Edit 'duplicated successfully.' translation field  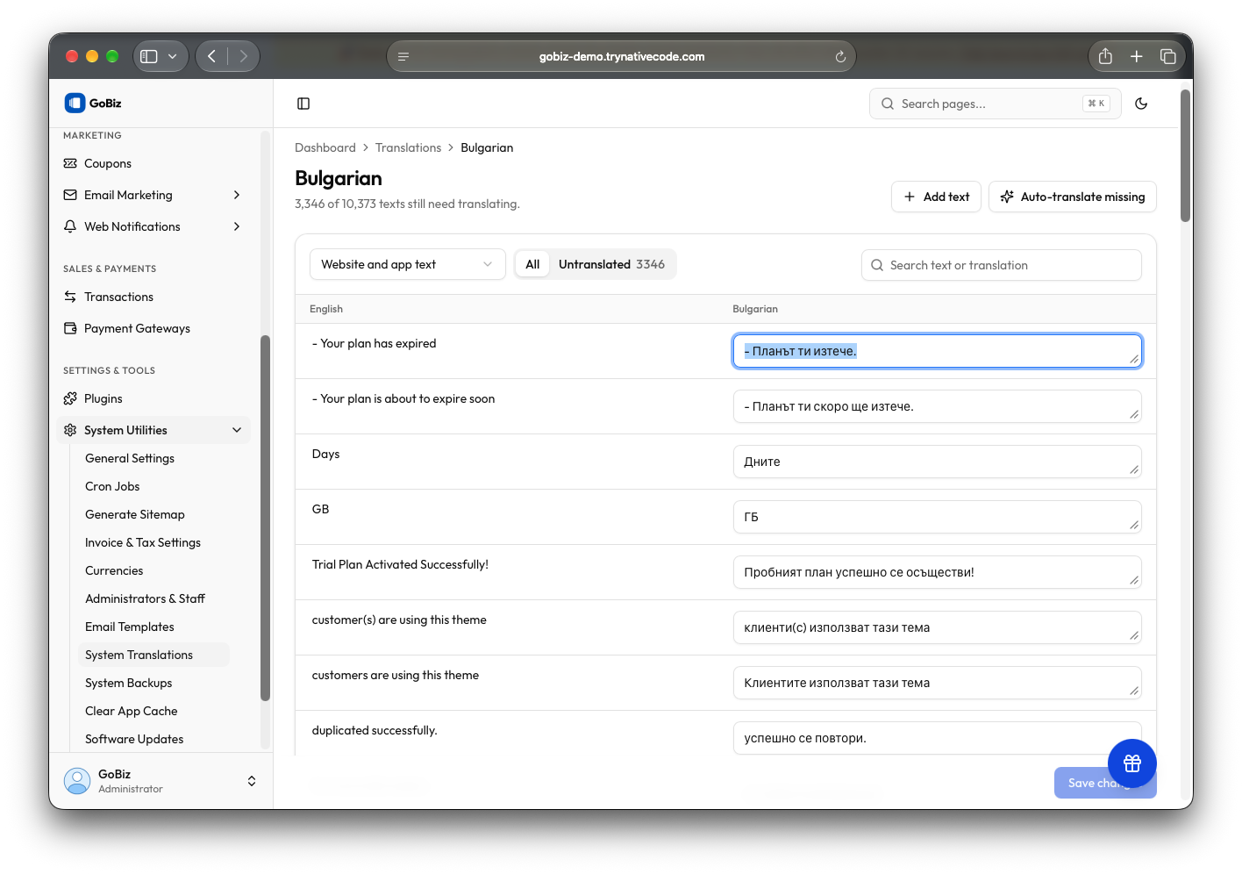click(937, 738)
